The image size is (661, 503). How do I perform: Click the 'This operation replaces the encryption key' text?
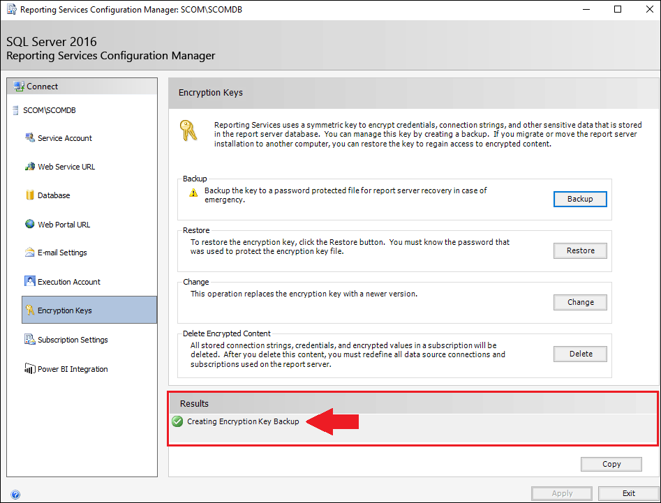point(304,294)
